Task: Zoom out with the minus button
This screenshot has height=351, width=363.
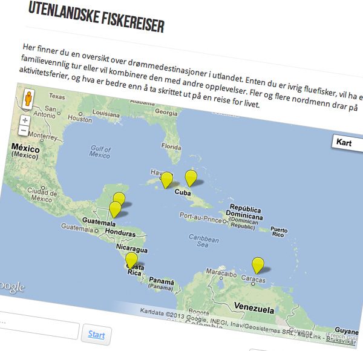Action: pyautogui.click(x=24, y=131)
